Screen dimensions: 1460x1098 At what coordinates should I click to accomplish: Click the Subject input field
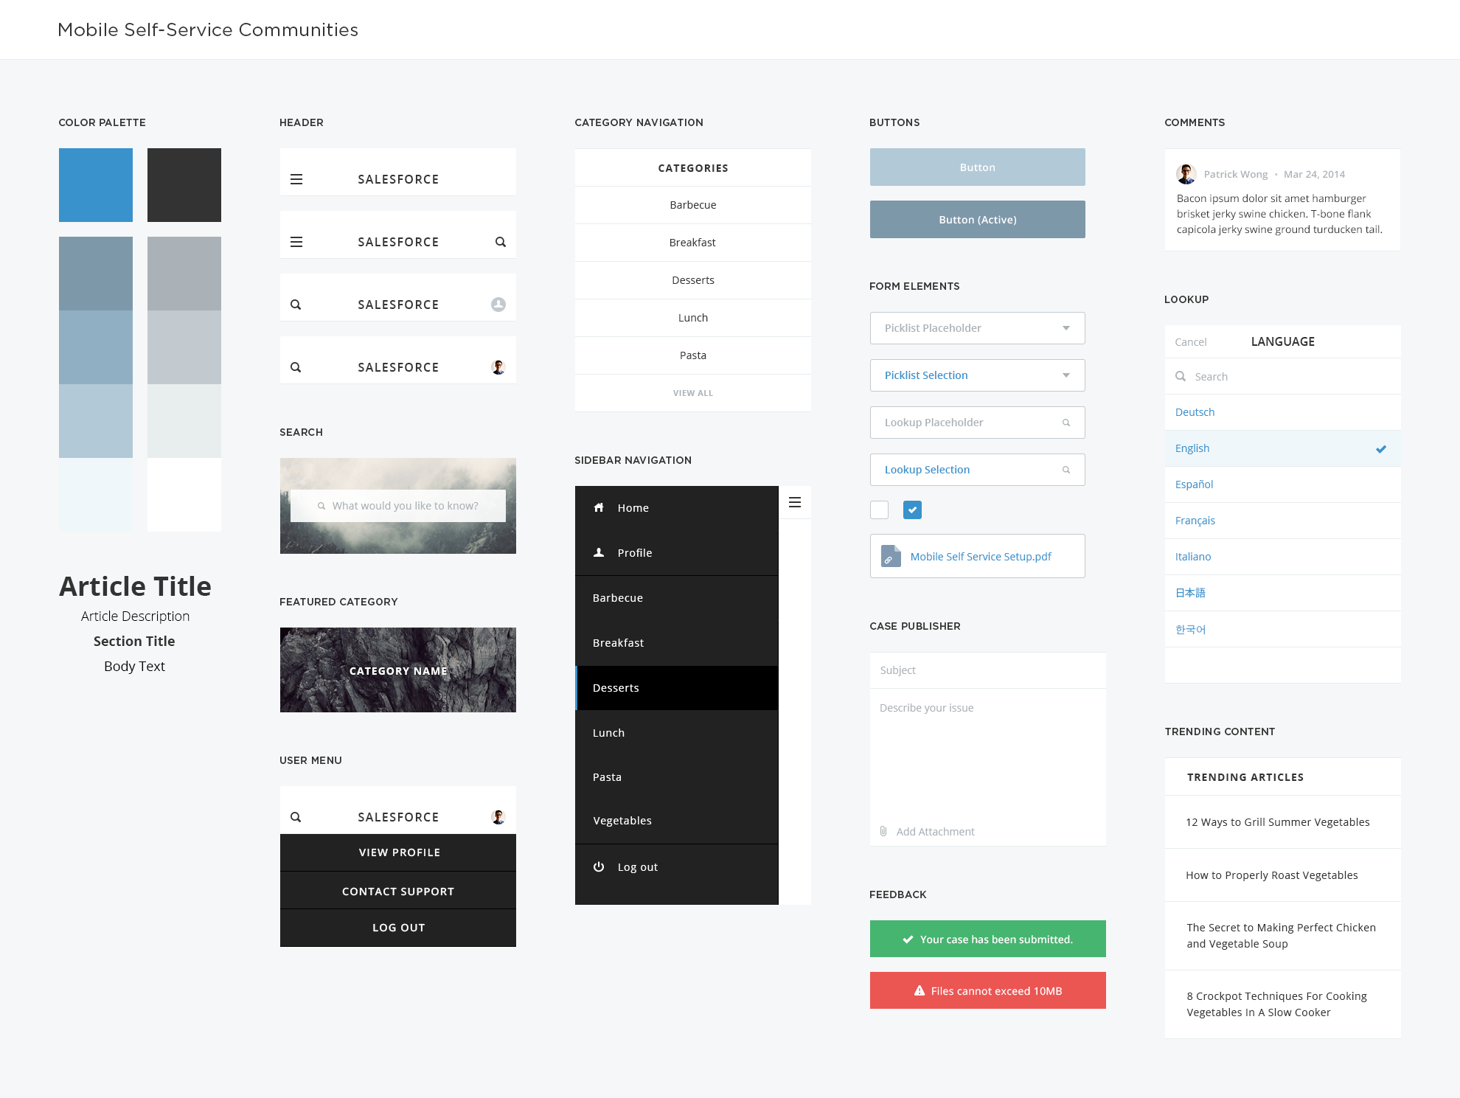[x=988, y=670]
